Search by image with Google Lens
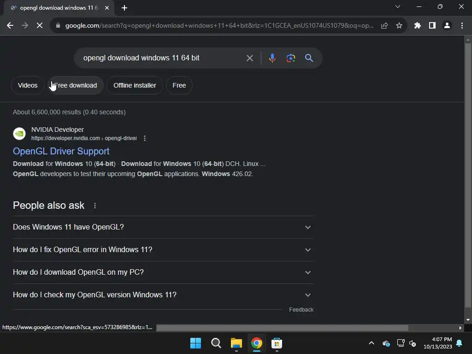Image resolution: width=472 pixels, height=354 pixels. (290, 58)
